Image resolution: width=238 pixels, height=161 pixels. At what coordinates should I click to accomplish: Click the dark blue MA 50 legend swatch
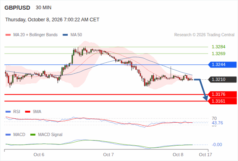[65, 35]
